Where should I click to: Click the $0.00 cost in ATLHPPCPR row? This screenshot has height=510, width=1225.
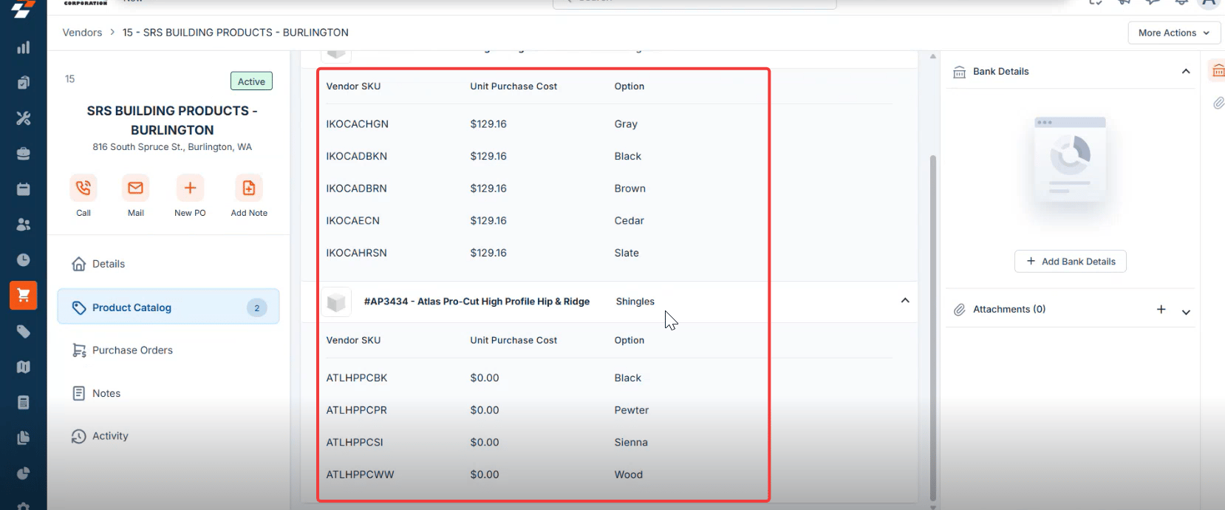(x=485, y=410)
